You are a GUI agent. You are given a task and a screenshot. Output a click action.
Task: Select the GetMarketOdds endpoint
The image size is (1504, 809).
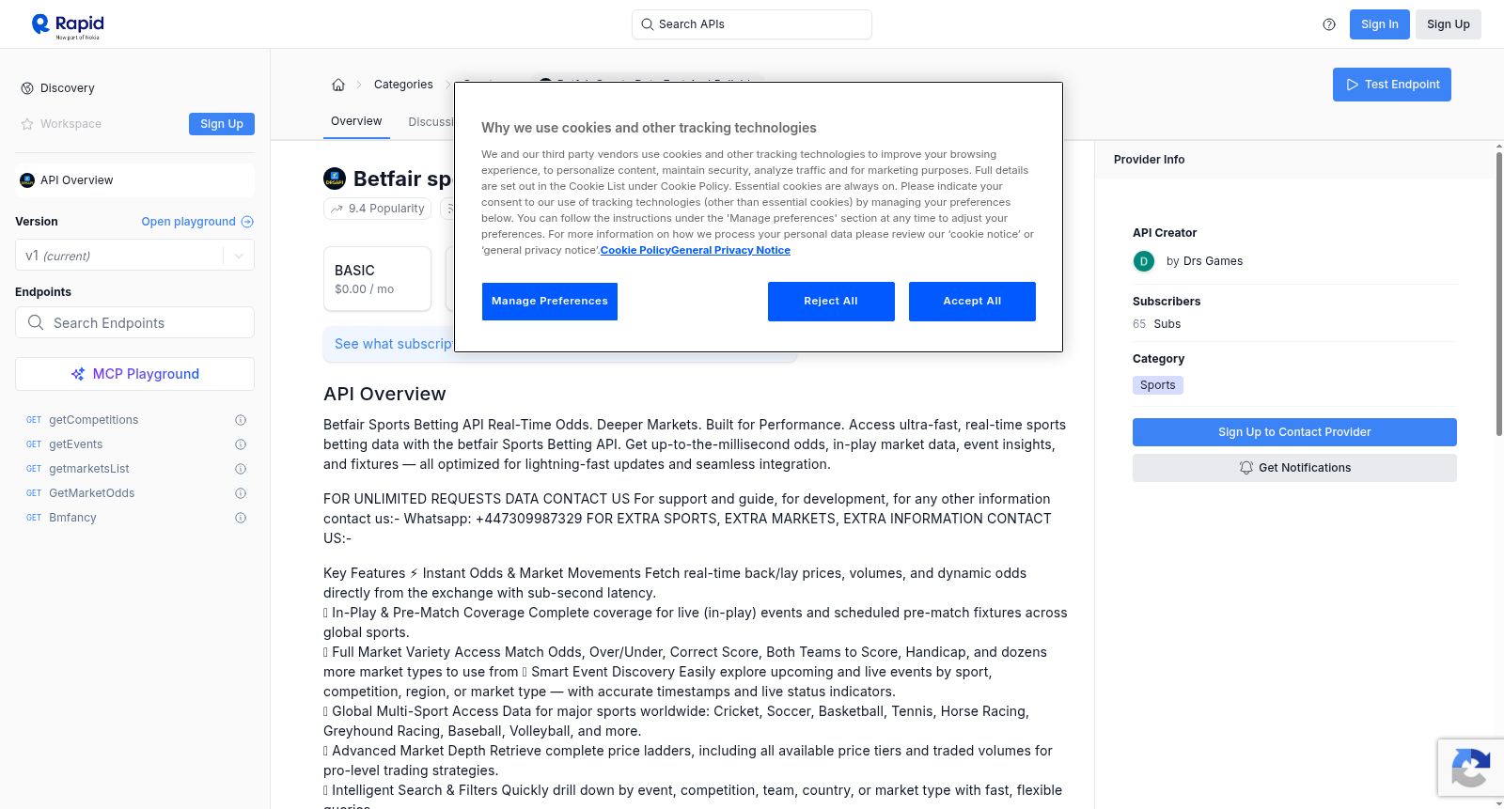pyautogui.click(x=91, y=493)
